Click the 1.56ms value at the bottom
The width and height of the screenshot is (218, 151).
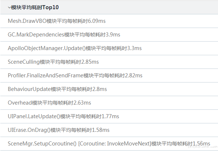(201, 144)
